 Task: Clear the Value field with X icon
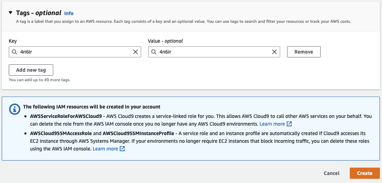click(275, 52)
